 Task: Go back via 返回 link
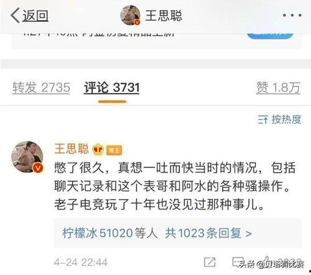(x=35, y=16)
